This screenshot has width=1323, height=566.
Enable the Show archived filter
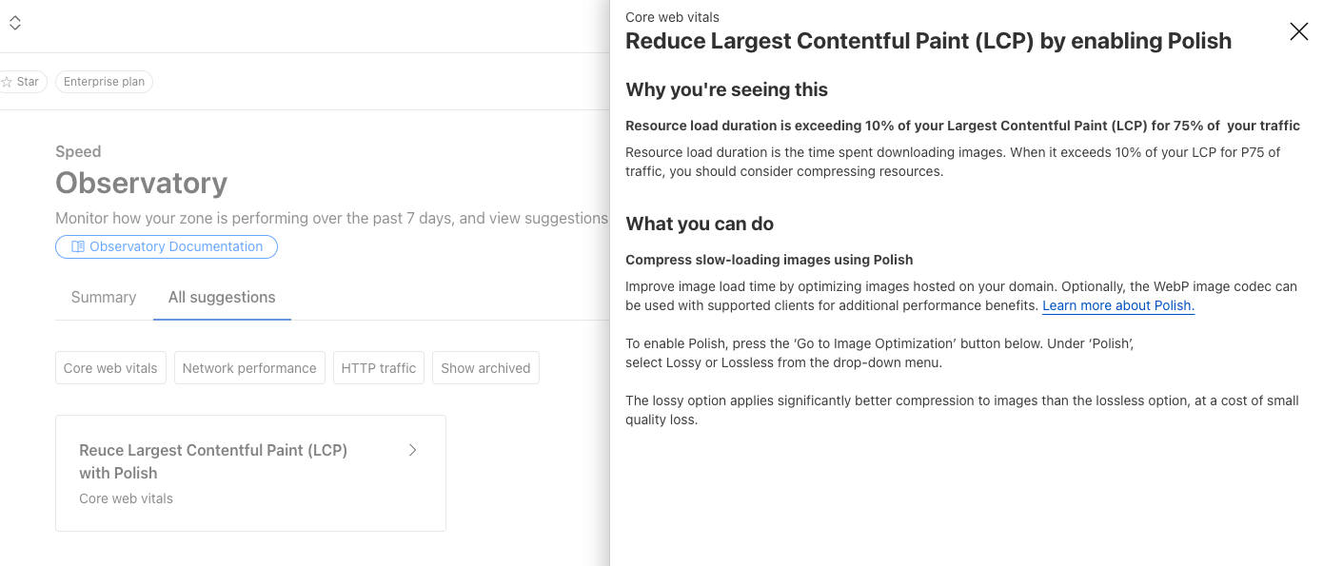485,368
